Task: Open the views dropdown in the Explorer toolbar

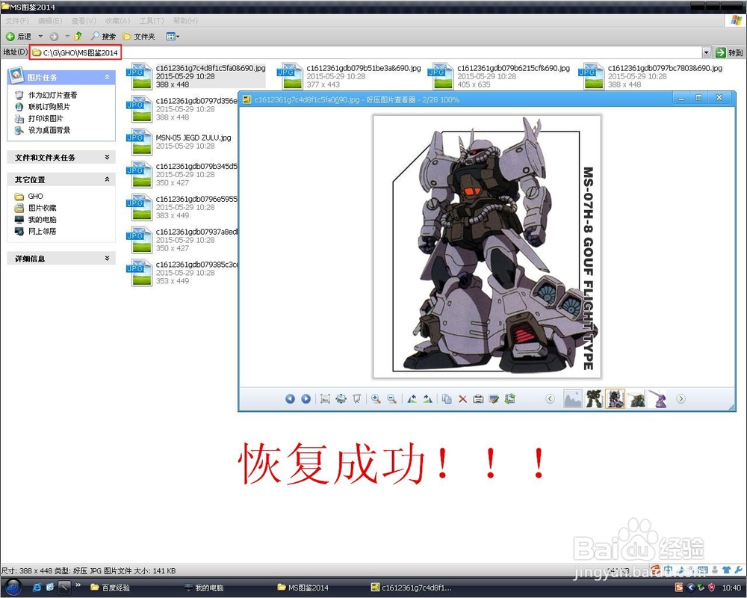Action: 173,36
